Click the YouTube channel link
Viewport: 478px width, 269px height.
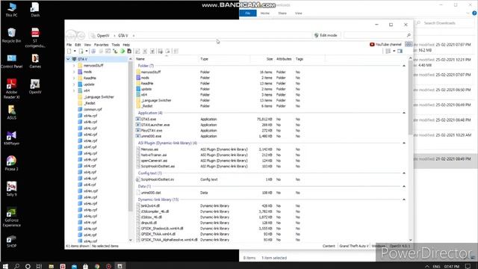pos(385,45)
